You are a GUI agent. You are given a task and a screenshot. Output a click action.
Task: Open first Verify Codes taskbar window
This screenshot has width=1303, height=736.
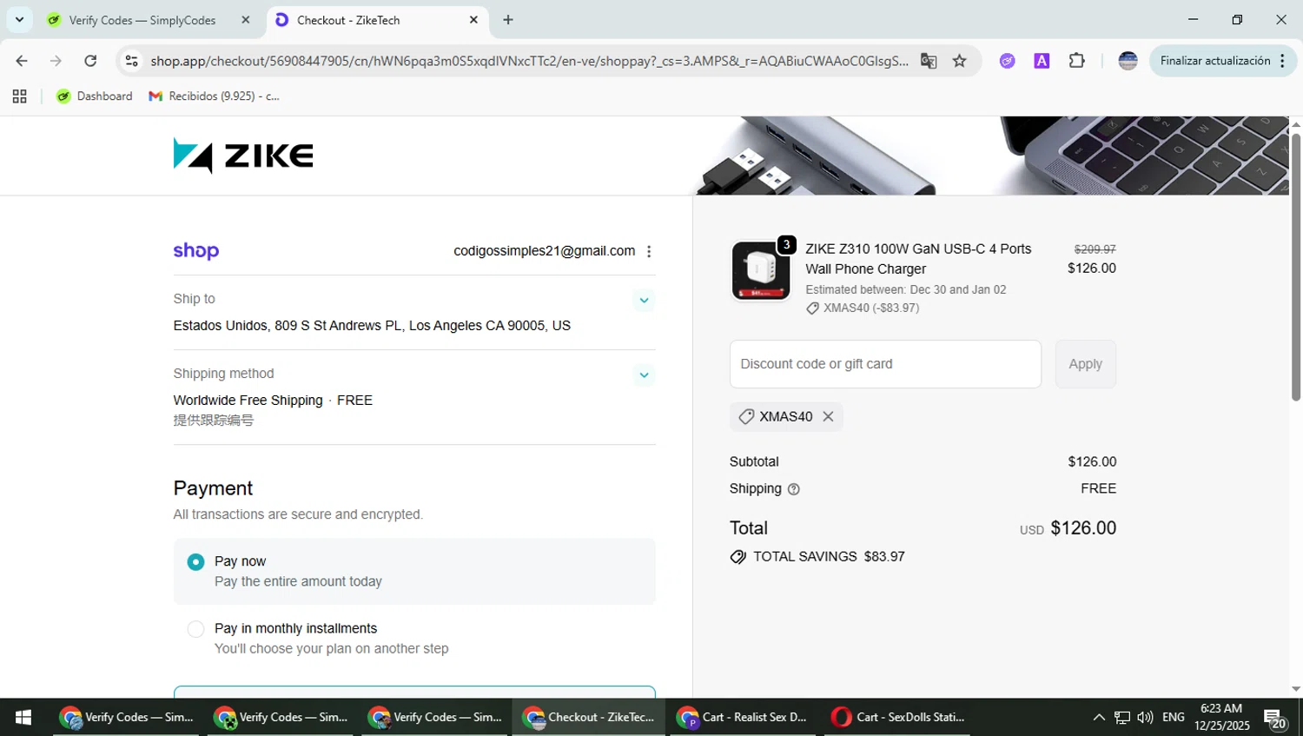(127, 717)
